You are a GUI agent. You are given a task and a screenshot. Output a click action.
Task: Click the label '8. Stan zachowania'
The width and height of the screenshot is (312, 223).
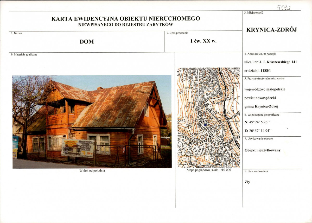[x=256, y=171]
